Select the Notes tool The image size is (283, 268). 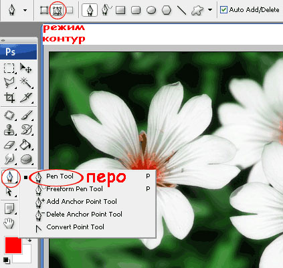(x=10, y=209)
